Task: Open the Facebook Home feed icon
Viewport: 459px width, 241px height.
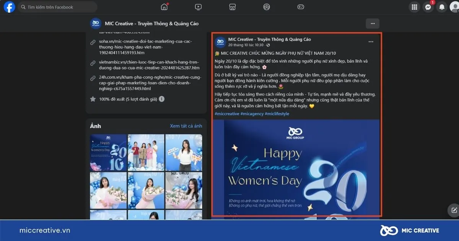Action: (164, 7)
